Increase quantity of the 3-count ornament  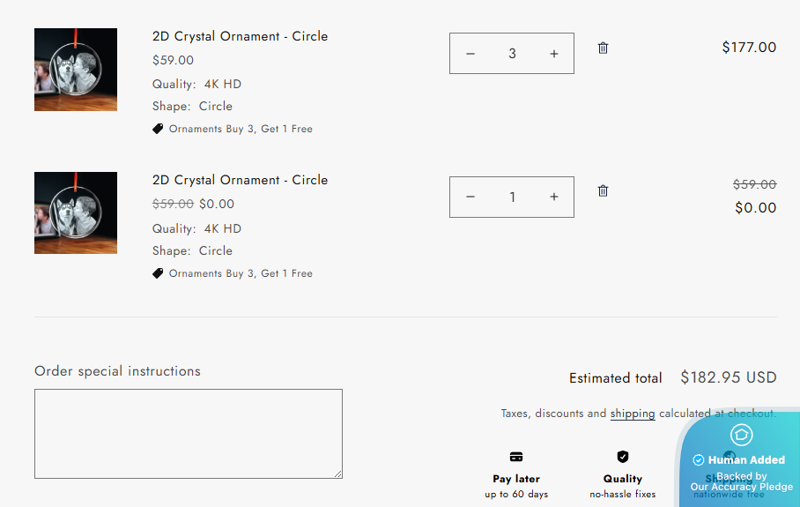[x=554, y=54]
